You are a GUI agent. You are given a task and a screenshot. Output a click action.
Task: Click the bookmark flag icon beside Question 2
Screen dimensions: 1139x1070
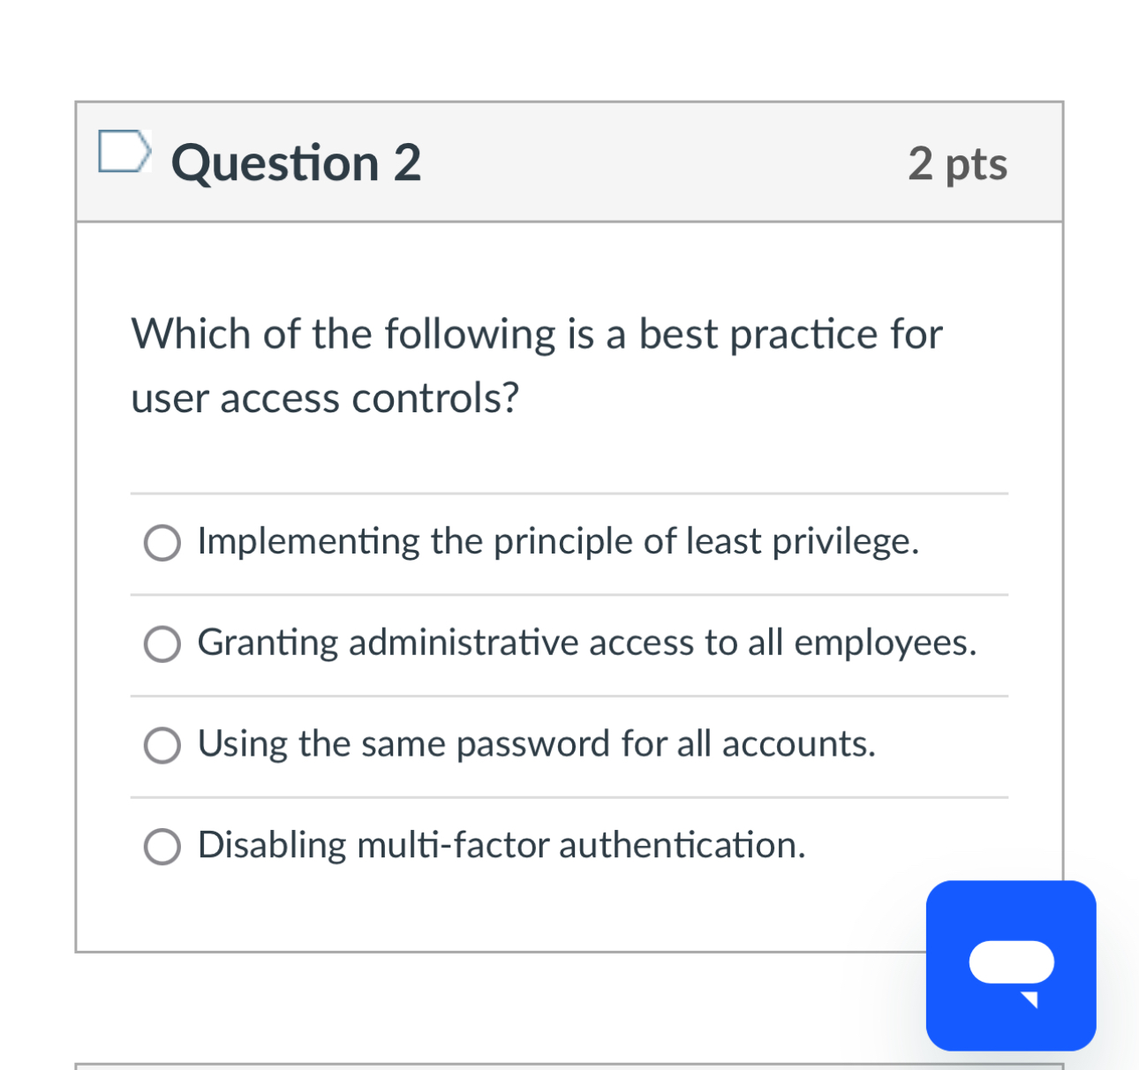(x=125, y=152)
